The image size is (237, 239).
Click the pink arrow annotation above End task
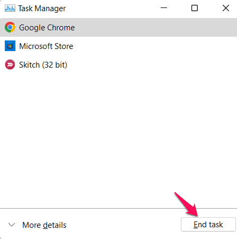(x=187, y=204)
